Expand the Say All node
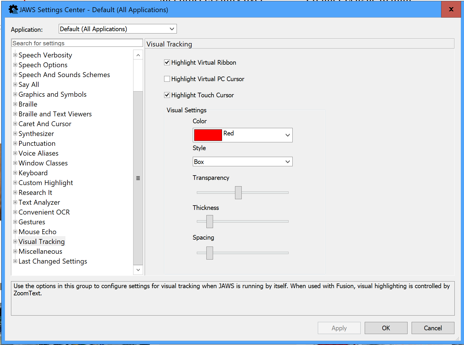 tap(15, 84)
